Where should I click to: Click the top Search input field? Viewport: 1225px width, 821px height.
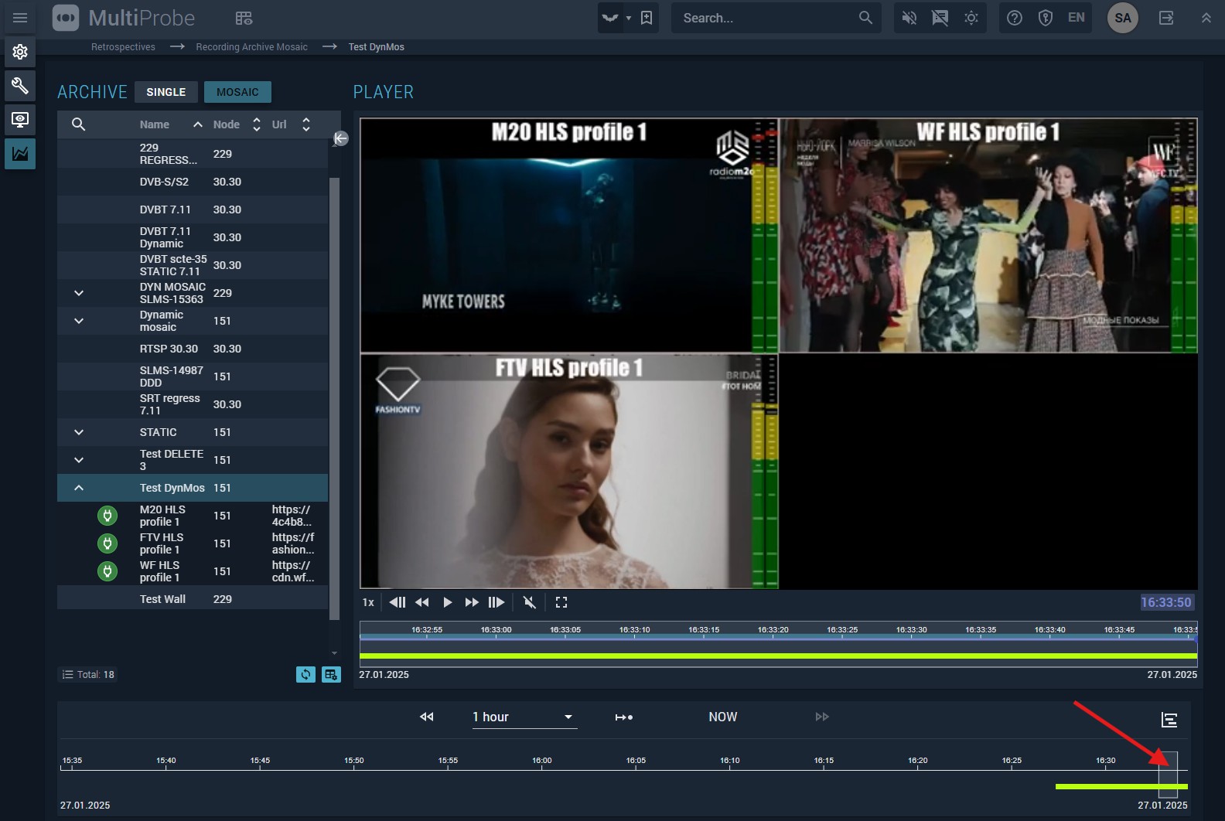tap(766, 18)
